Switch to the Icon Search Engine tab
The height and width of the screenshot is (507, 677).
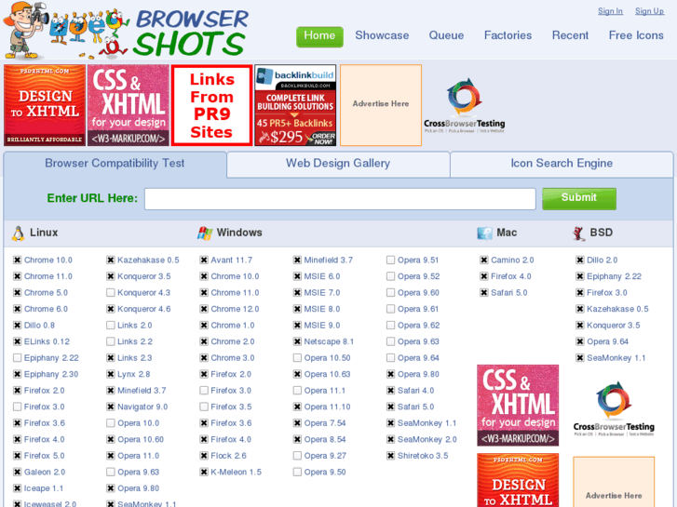(x=562, y=164)
